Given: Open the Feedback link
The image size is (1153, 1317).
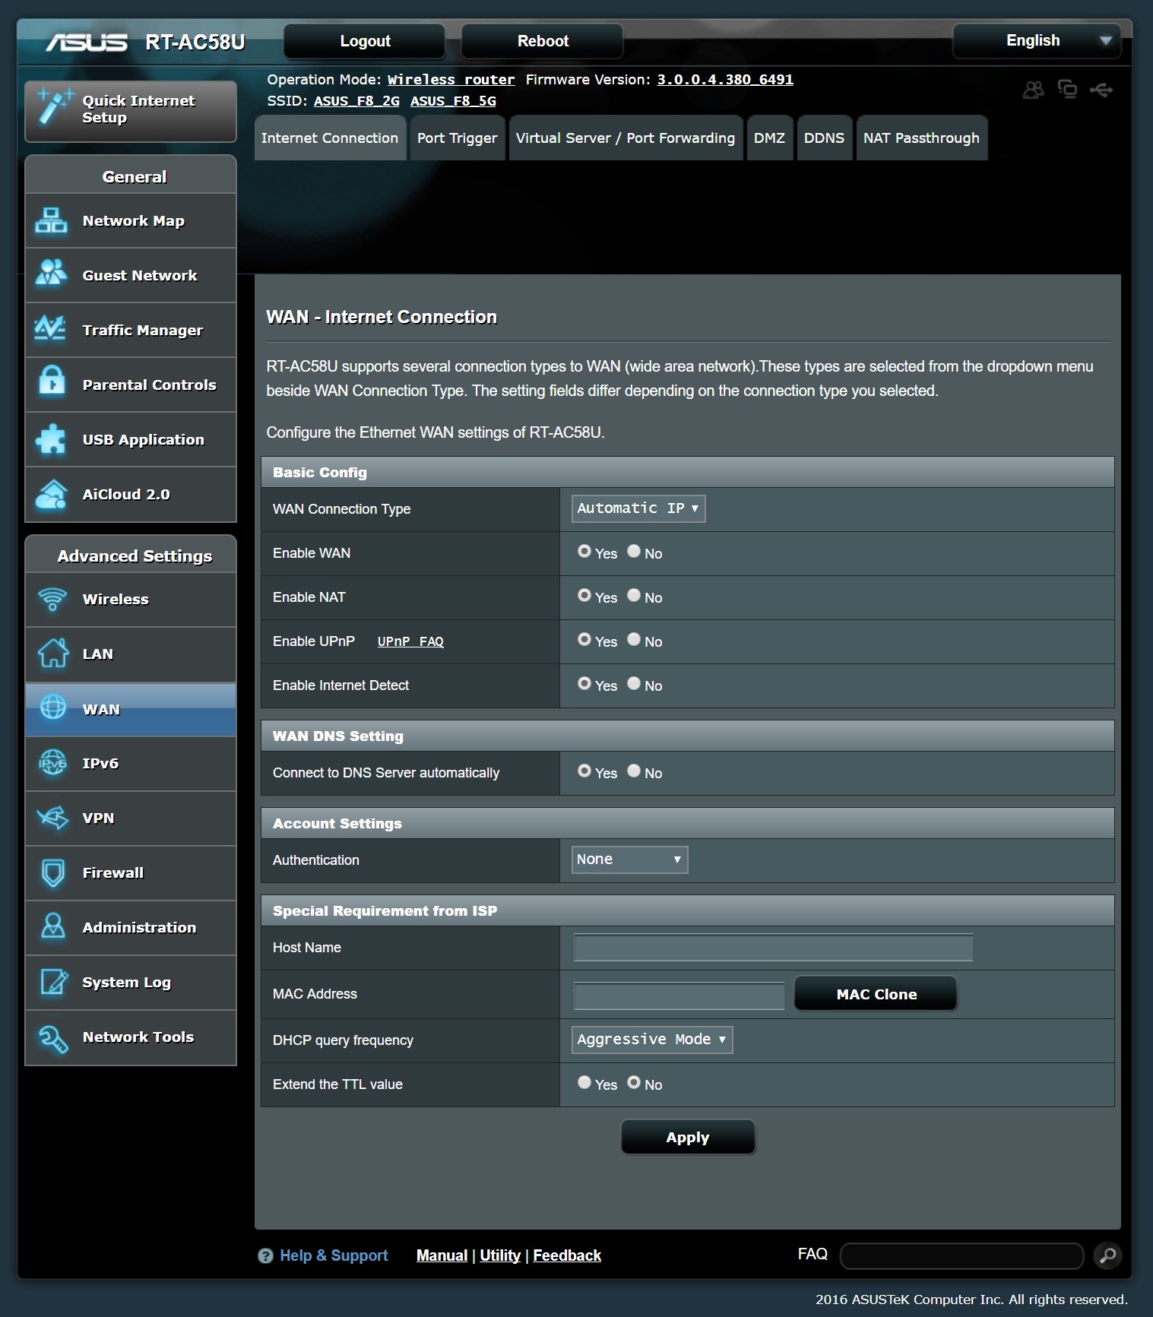Looking at the screenshot, I should 567,1255.
